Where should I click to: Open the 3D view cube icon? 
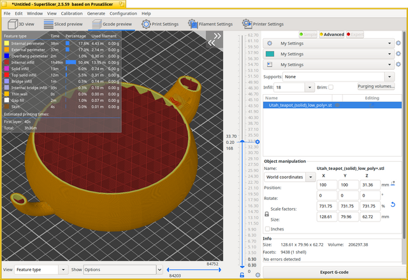(x=13, y=24)
